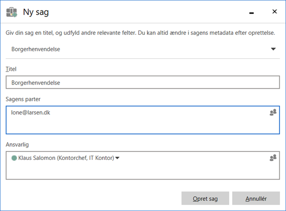
Task: Click the Ny sag briefcase icon
Action: 11,12
